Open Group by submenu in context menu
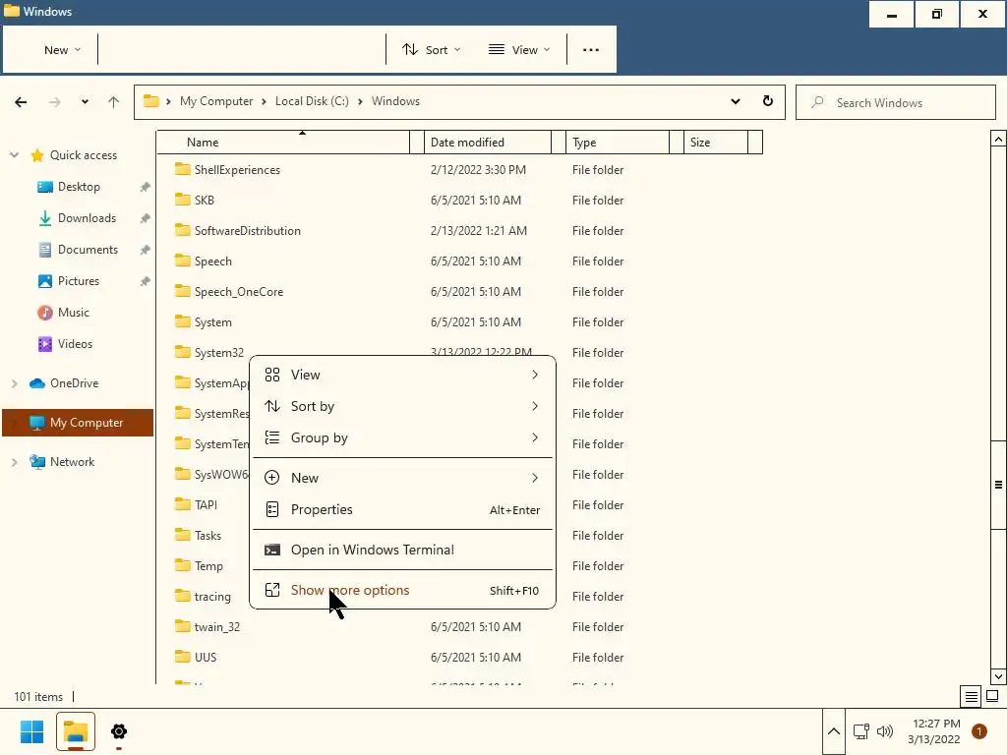 [402, 437]
